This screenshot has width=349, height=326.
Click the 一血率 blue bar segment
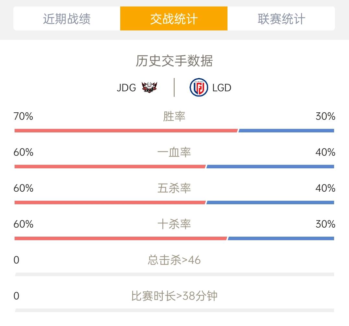(x=270, y=166)
